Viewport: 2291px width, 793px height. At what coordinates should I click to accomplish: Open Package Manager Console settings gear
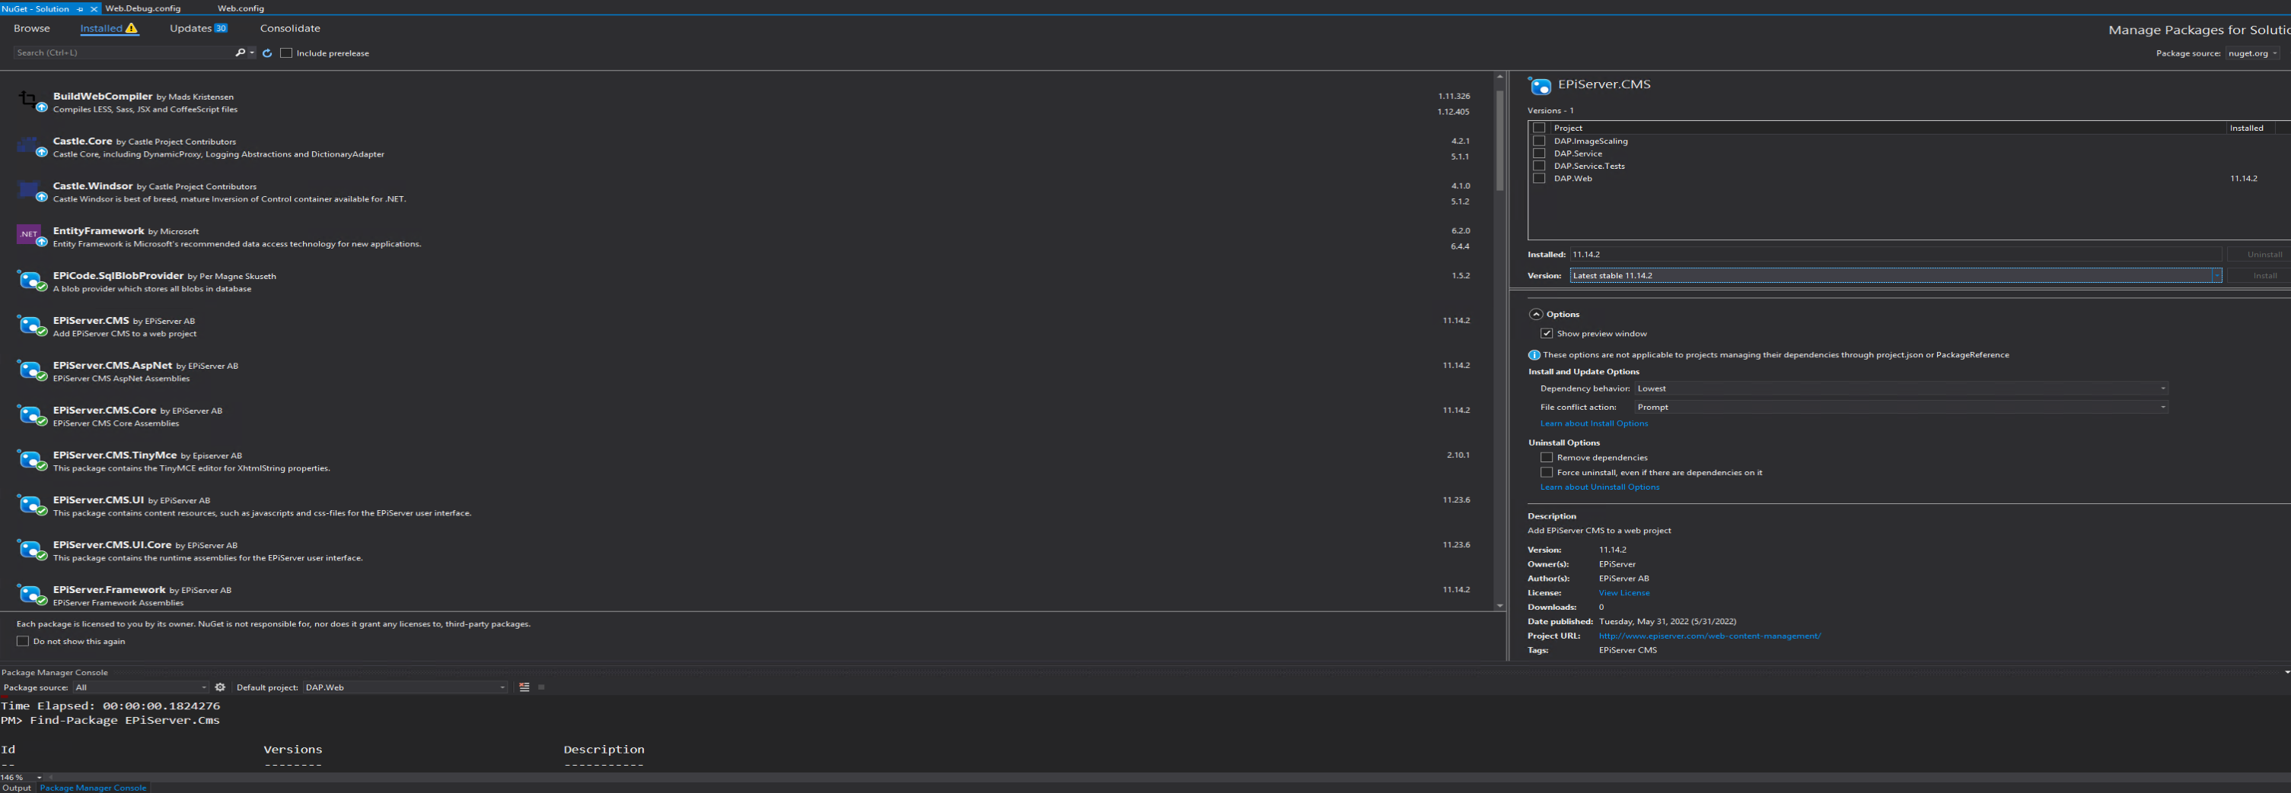pos(221,687)
